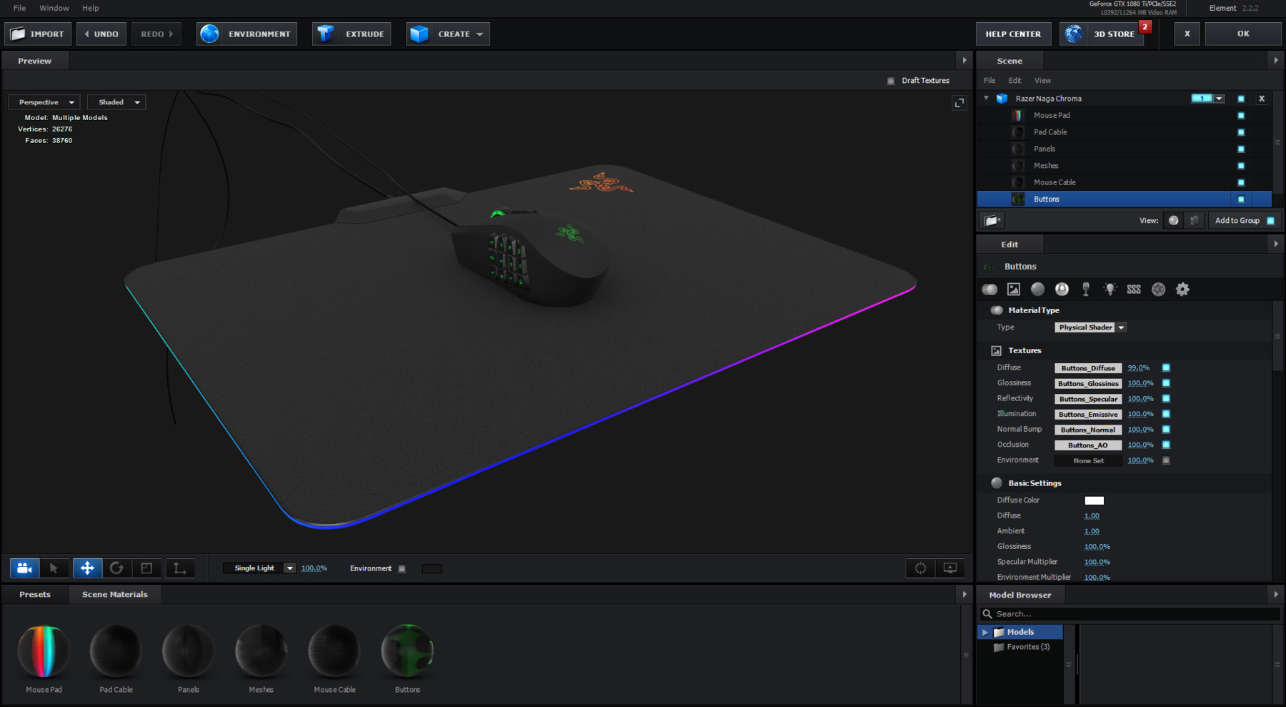Open the Window menu
The image size is (1286, 707).
[x=54, y=8]
